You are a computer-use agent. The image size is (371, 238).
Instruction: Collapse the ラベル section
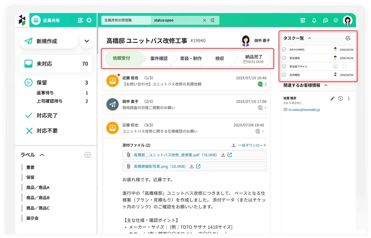(42, 155)
